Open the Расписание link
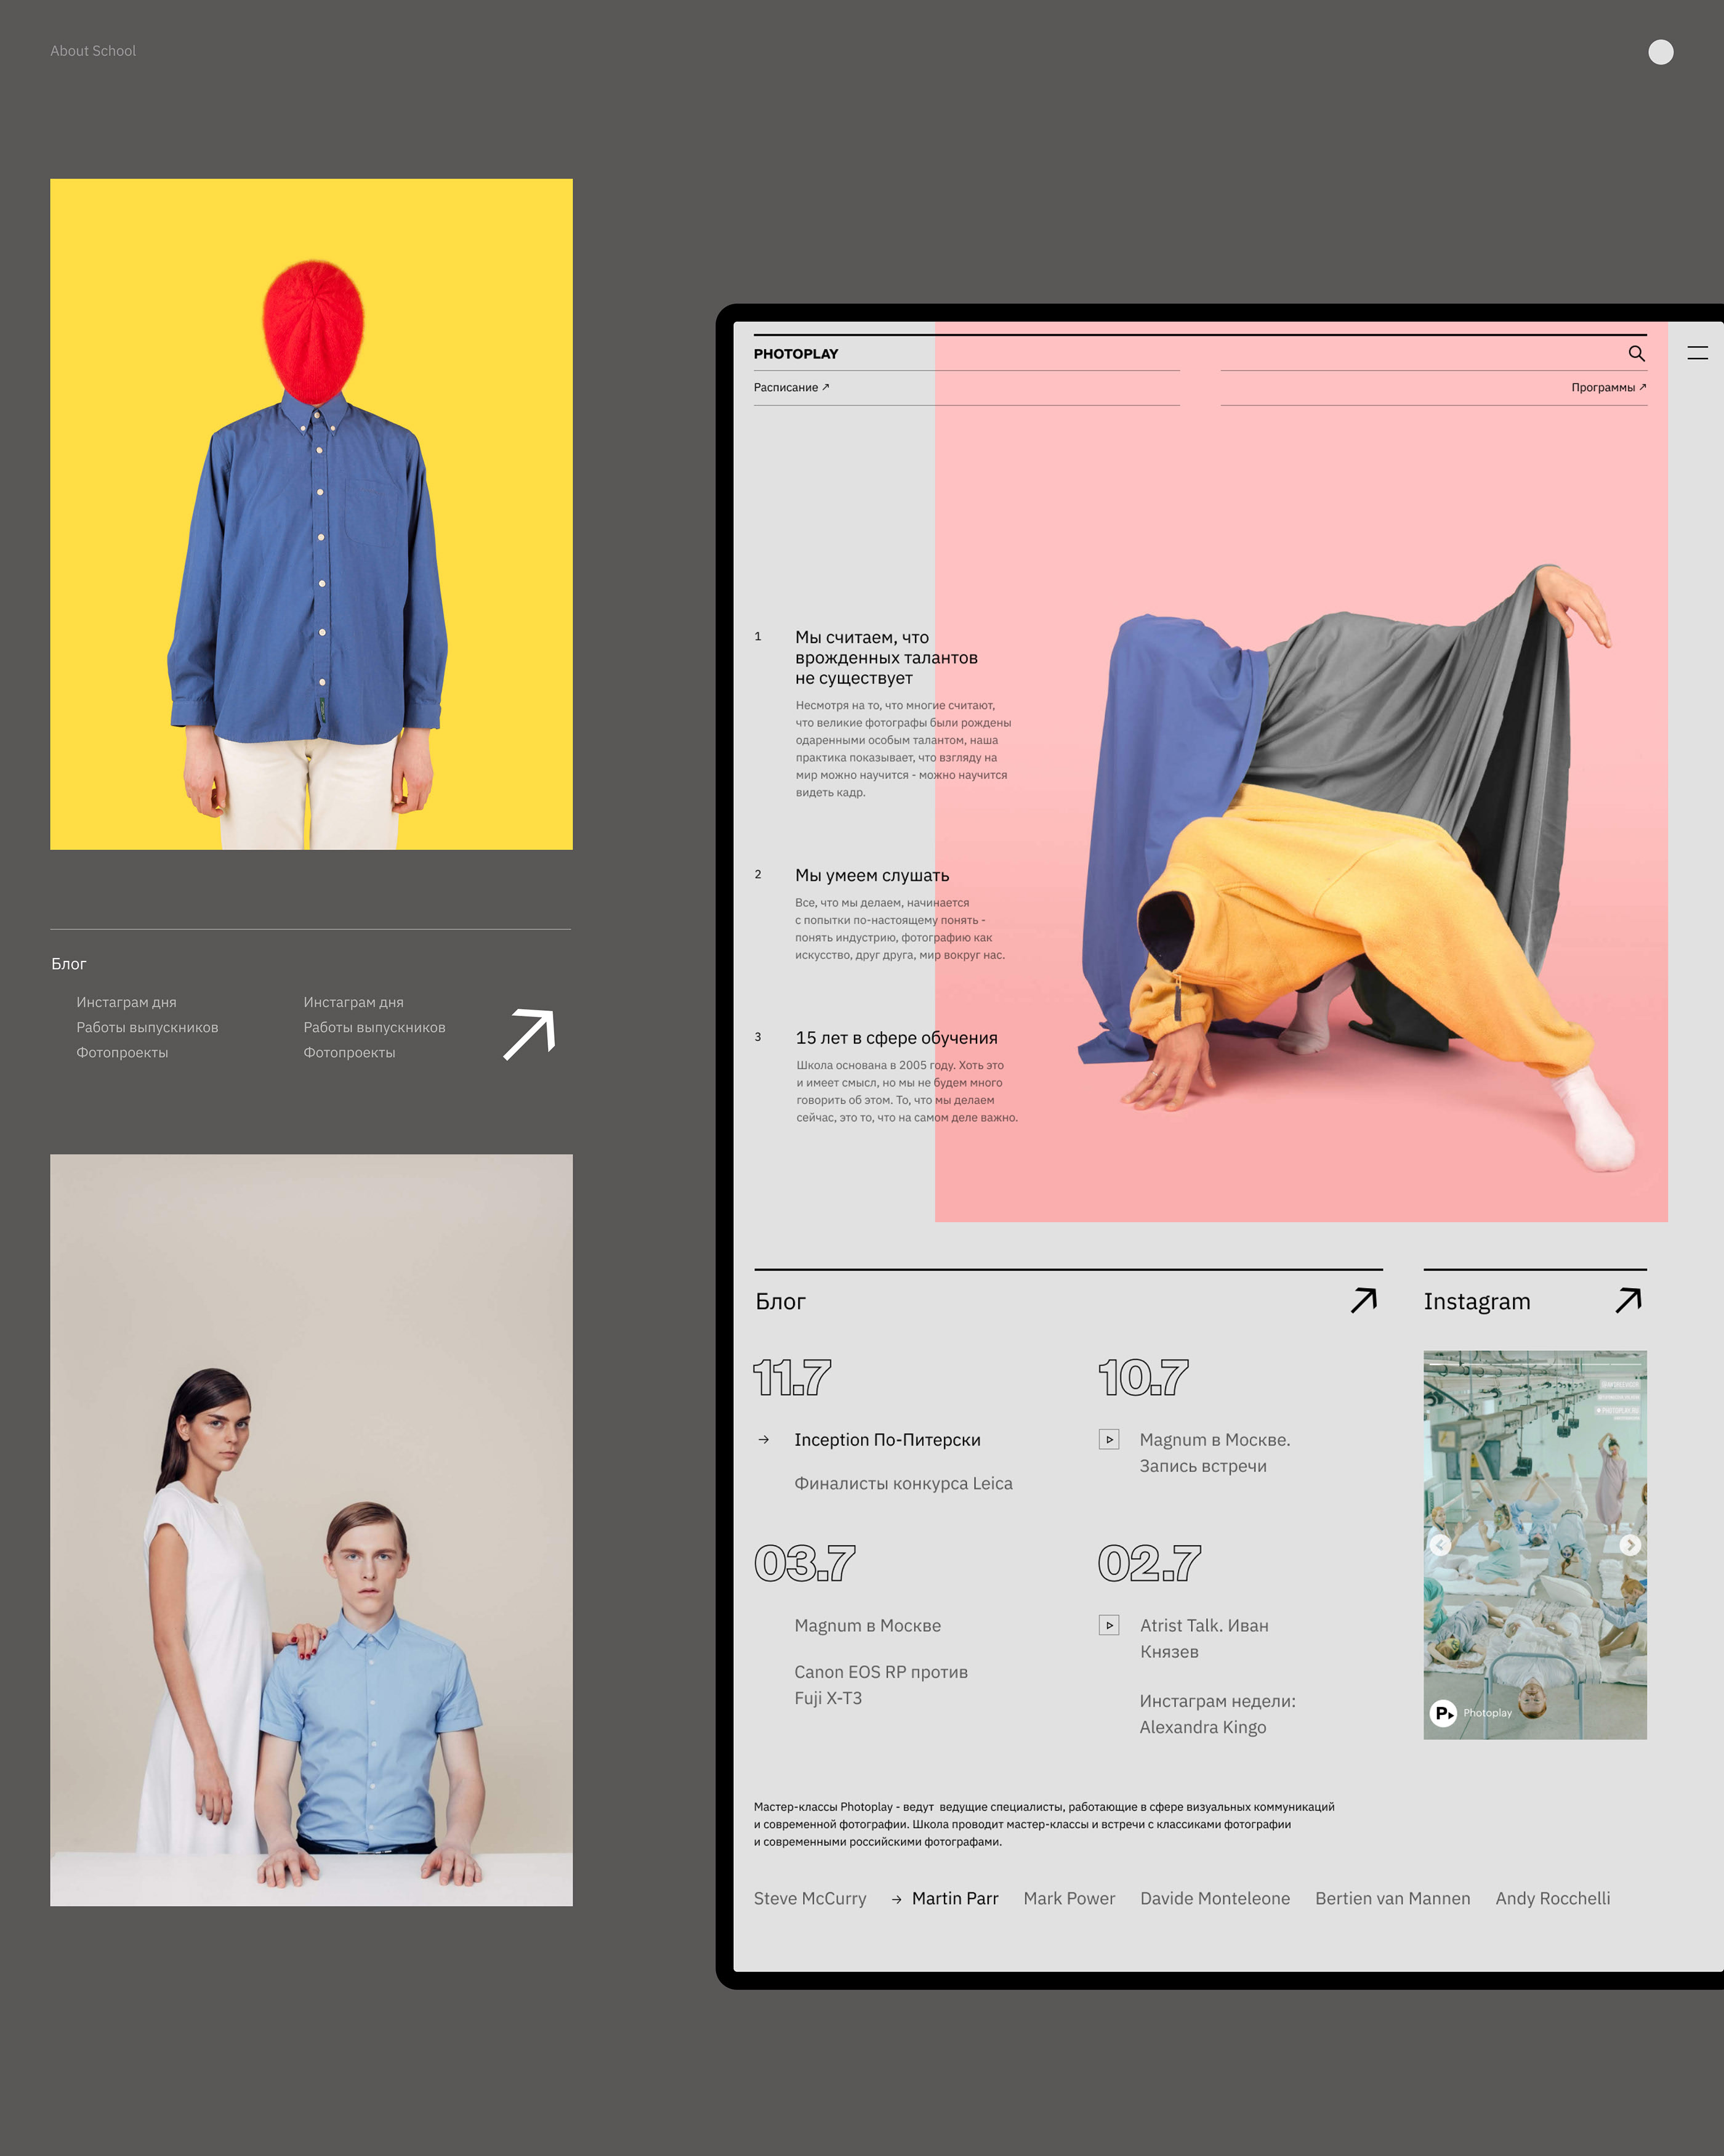 coord(792,387)
